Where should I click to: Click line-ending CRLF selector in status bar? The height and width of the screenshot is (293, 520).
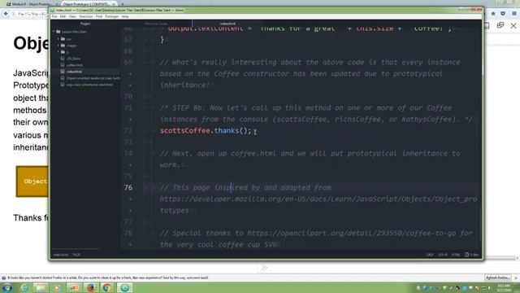(430, 255)
